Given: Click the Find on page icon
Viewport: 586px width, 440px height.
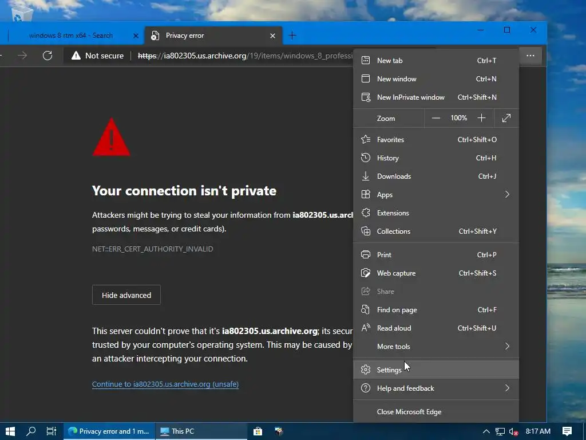Looking at the screenshot, I should click(x=366, y=309).
